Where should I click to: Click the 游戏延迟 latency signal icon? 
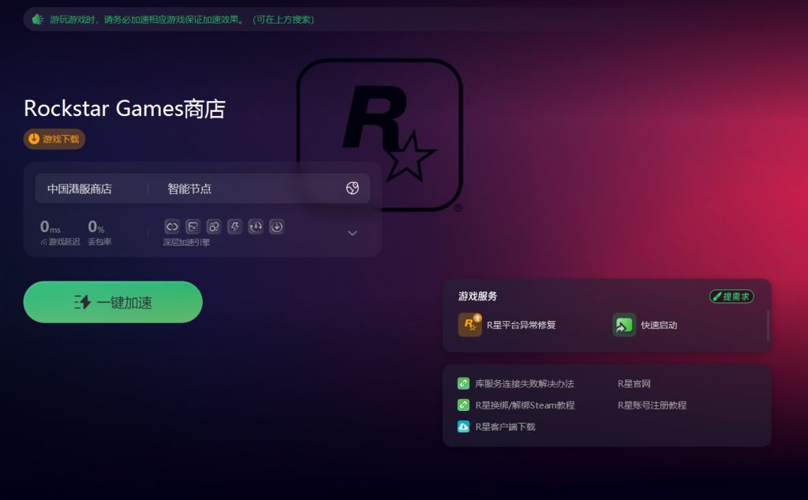coord(44,242)
